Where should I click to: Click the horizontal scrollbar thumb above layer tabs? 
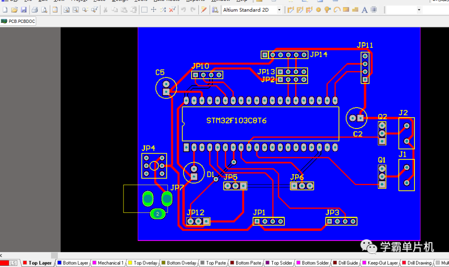[54, 255]
